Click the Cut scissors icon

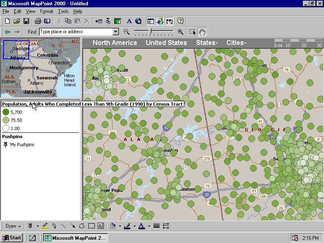tap(59, 21)
